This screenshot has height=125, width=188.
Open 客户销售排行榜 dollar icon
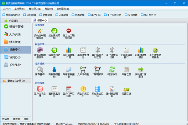point(112,50)
